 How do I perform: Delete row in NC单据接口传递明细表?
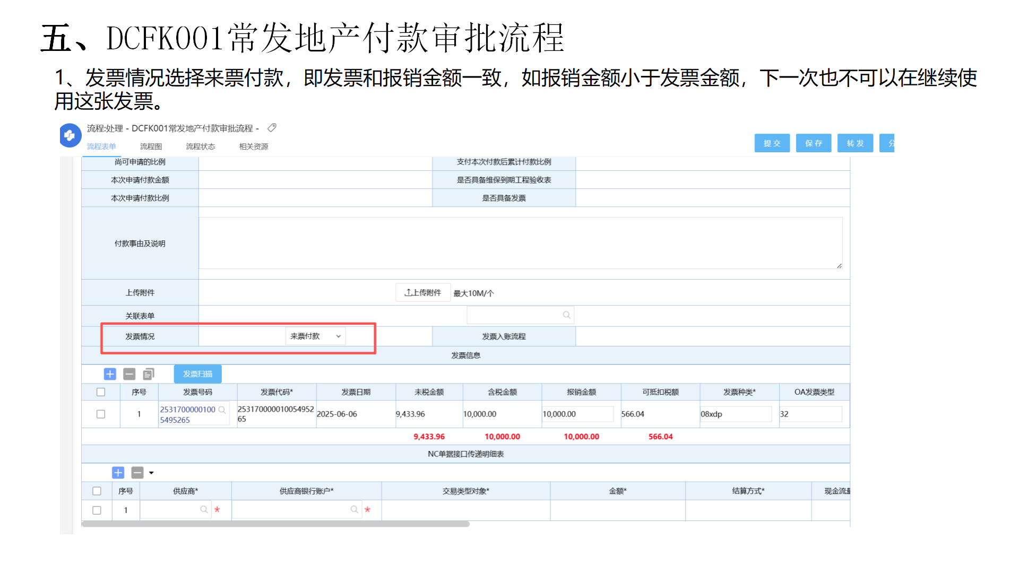click(x=137, y=472)
